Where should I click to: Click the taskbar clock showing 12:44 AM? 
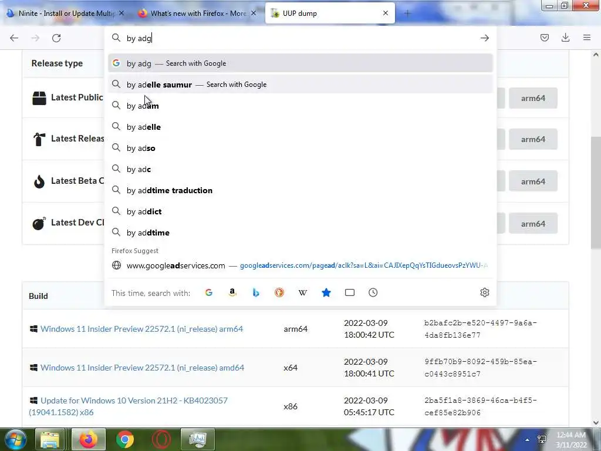(572, 439)
